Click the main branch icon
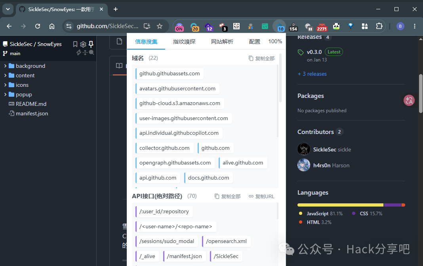The image size is (423, 266). 5,54
